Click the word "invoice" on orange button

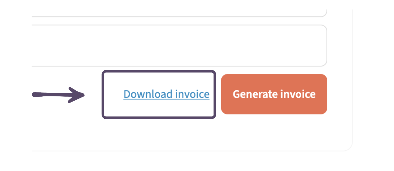pyautogui.click(x=296, y=94)
